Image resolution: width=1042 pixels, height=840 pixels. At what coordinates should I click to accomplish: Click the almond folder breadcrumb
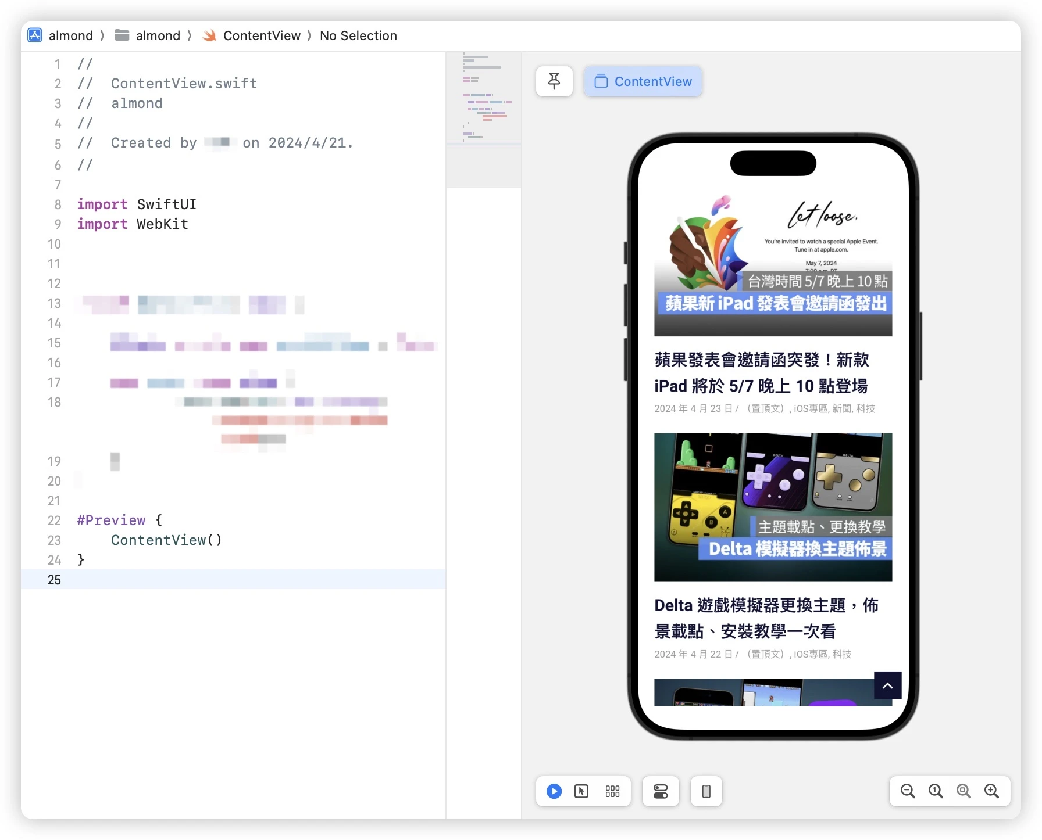tap(158, 35)
